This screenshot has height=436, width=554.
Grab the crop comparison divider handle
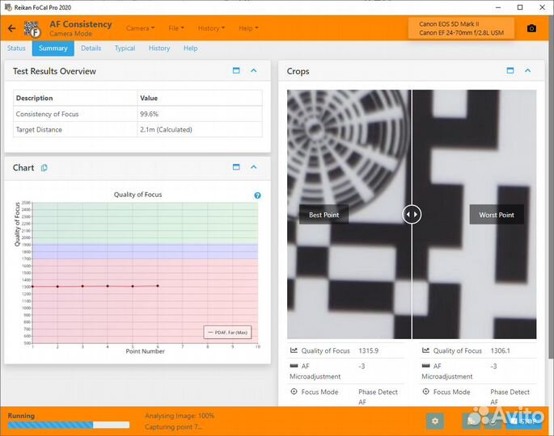pos(412,215)
